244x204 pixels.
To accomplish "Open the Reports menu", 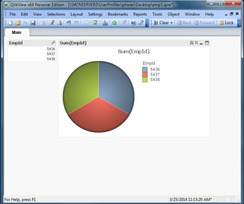I will point(140,14).
